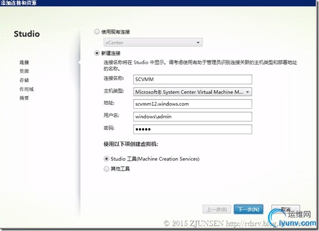Click the Studio title text

pos(27,34)
